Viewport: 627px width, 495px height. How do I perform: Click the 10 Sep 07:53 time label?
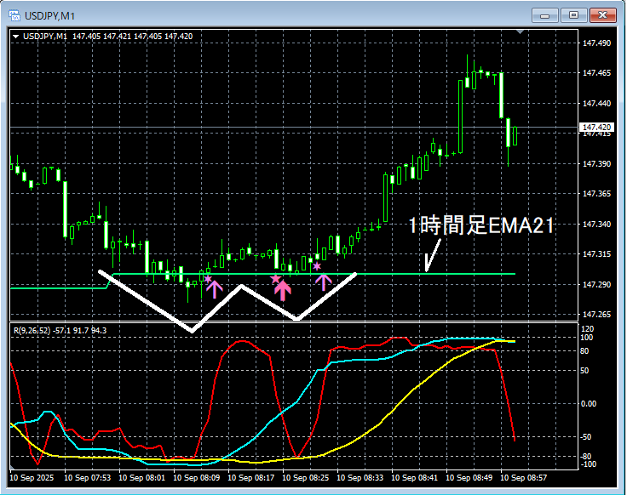(x=88, y=478)
